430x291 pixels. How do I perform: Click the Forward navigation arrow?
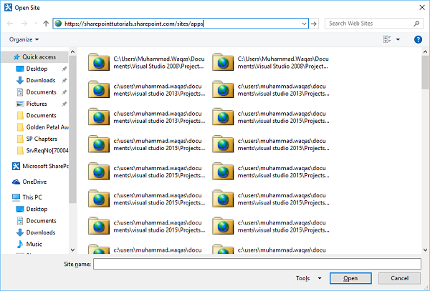pos(24,24)
